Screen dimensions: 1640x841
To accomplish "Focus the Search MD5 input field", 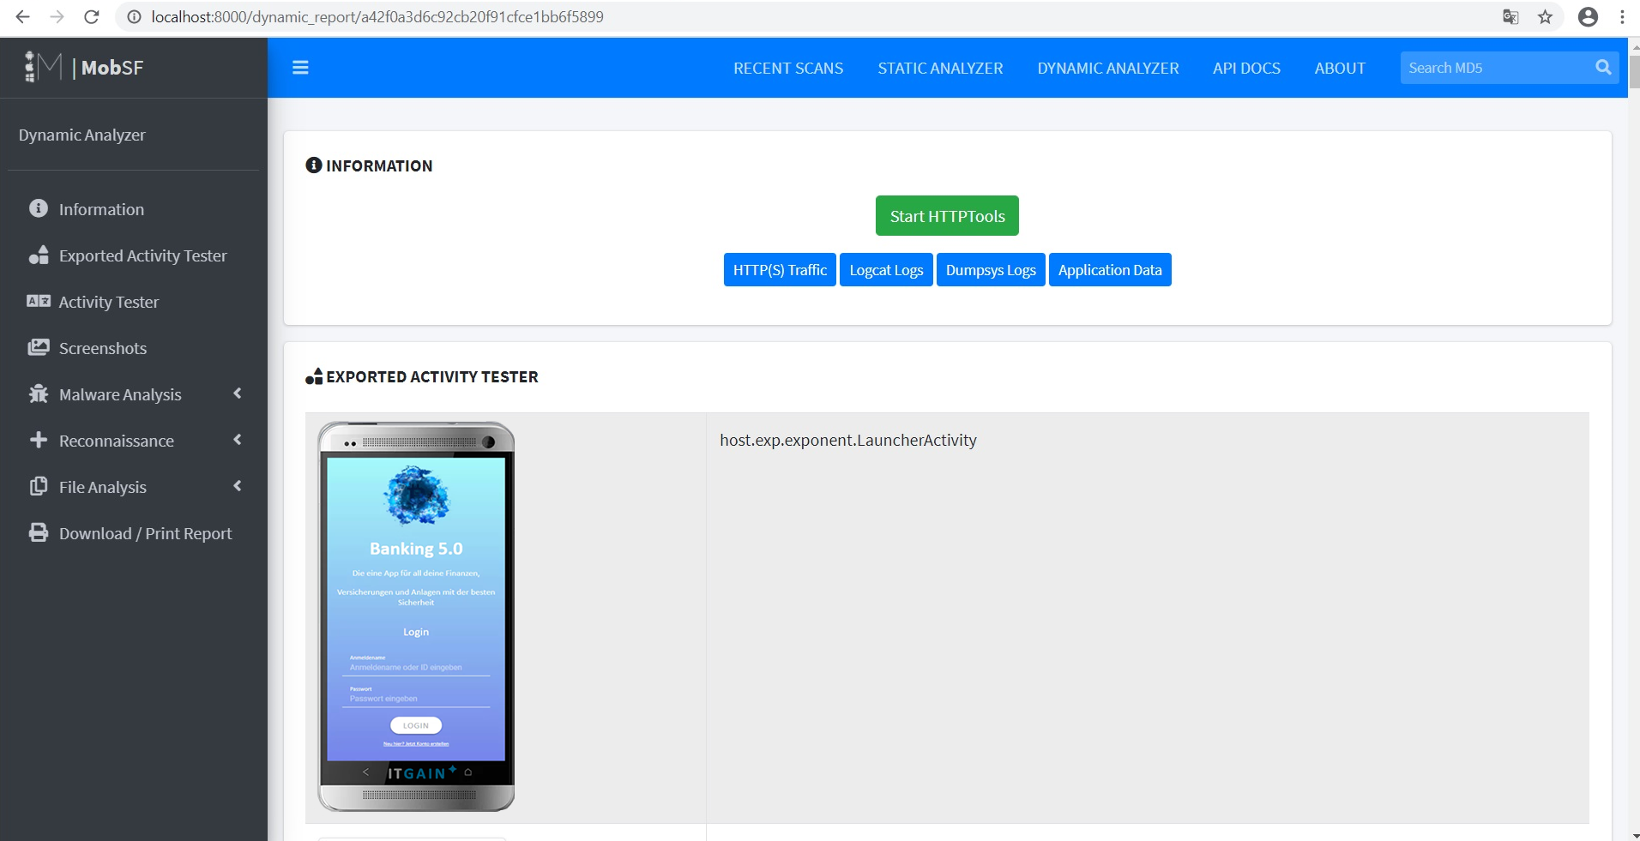I will [1495, 68].
